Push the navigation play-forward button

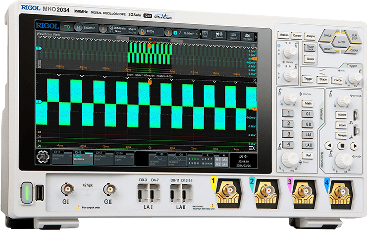click(x=355, y=146)
